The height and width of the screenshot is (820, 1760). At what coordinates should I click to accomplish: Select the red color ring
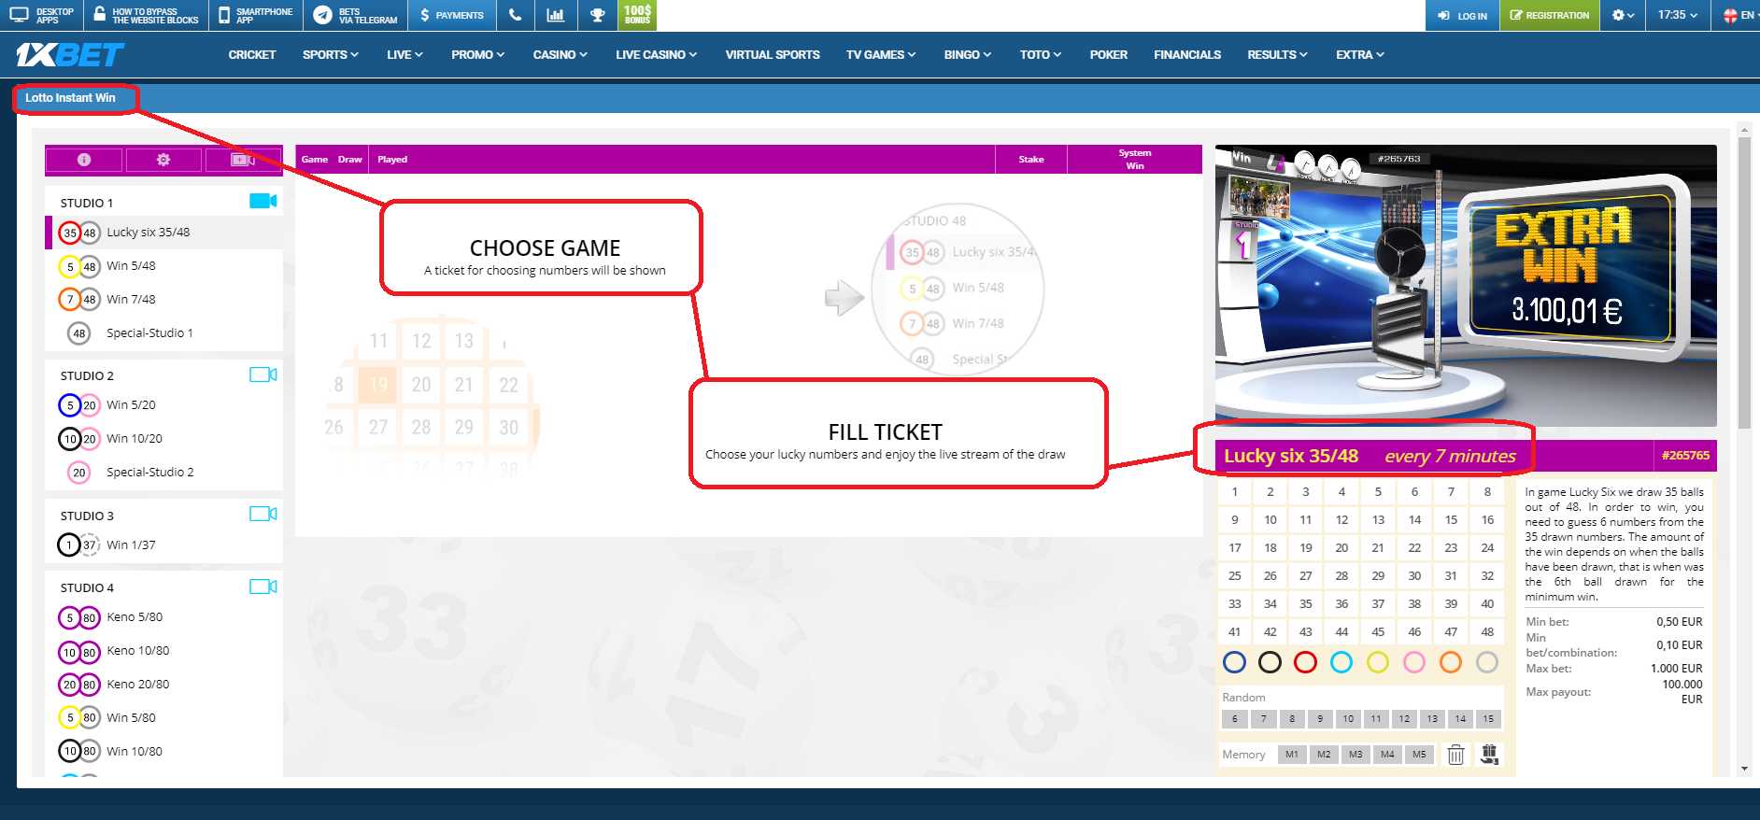(1305, 662)
